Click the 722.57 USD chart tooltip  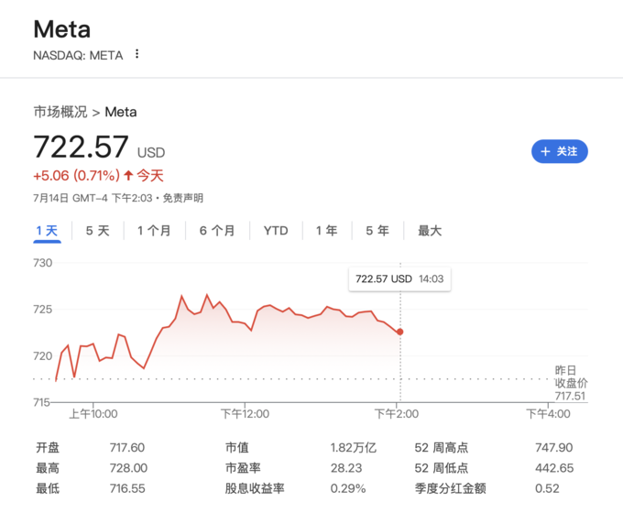tap(399, 278)
